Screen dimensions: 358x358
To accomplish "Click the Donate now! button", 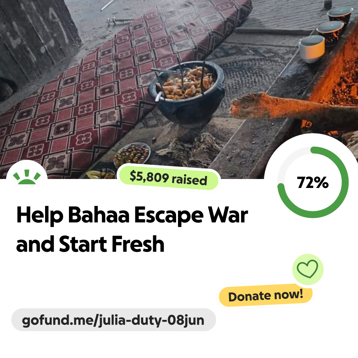I will coord(266,295).
